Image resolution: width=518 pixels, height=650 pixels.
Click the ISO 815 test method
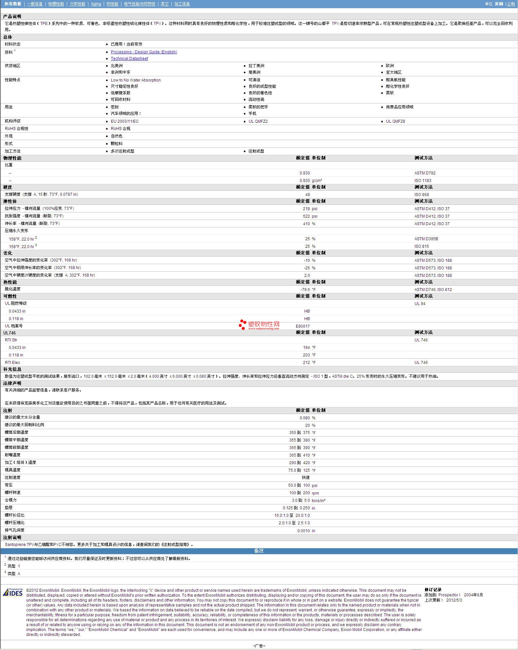click(x=421, y=246)
